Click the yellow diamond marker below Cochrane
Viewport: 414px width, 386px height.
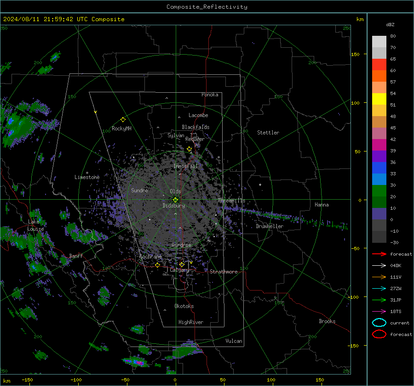(x=158, y=265)
